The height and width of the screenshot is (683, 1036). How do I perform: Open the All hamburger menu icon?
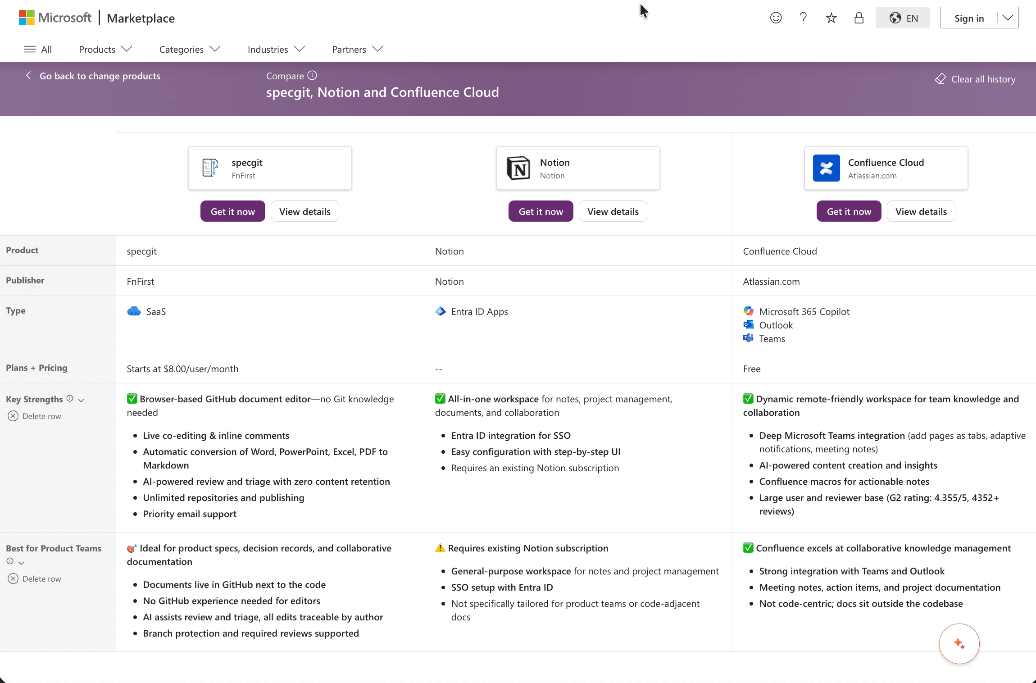(x=30, y=49)
